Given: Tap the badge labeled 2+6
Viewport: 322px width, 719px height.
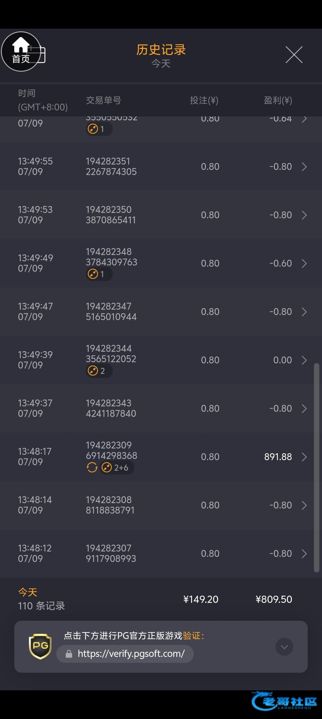Looking at the screenshot, I should pos(117,467).
